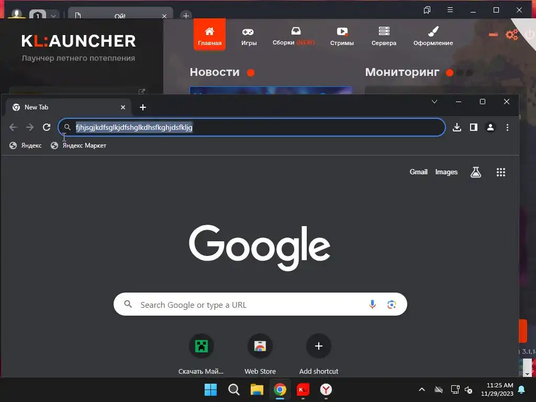Open the network tray icon
The width and height of the screenshot is (536, 402).
pos(455,389)
